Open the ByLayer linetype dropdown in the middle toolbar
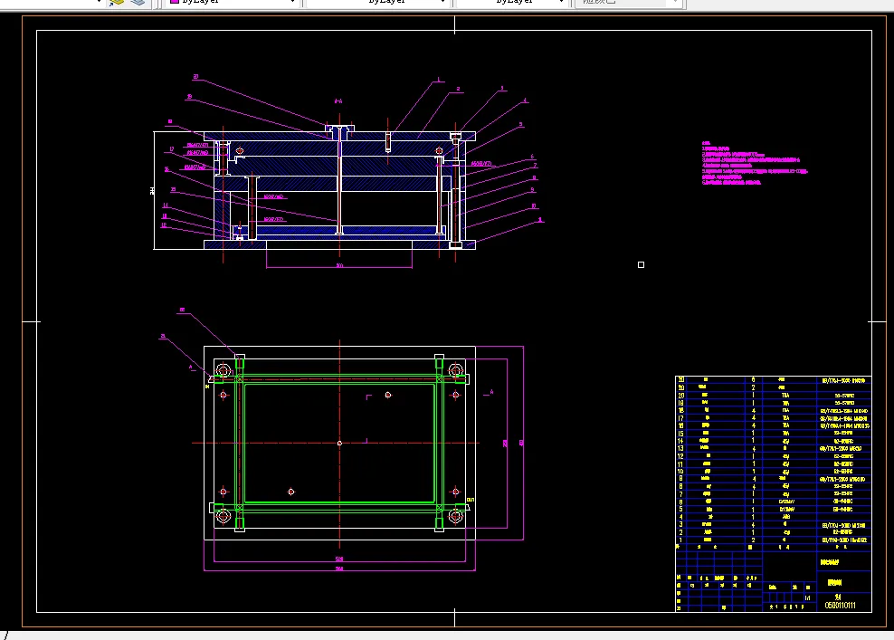This screenshot has height=640, width=894. pyautogui.click(x=377, y=3)
